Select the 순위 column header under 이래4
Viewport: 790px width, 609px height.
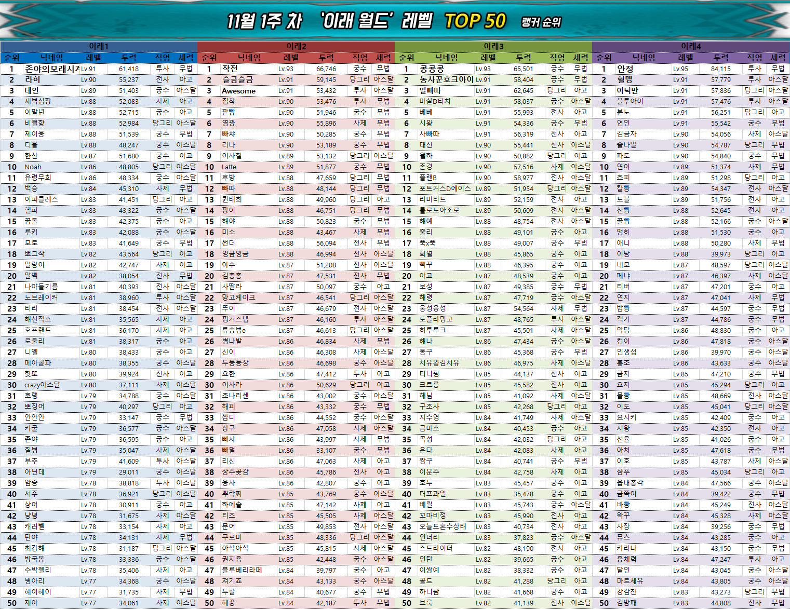[x=604, y=58]
